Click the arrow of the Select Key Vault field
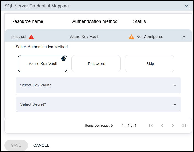Screen dimensions: 194x152 (175, 85)
